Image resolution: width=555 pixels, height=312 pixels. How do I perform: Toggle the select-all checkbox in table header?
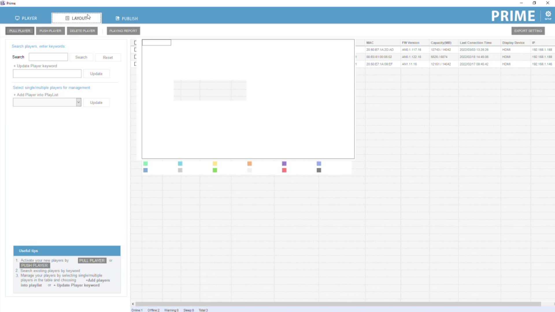click(x=135, y=43)
